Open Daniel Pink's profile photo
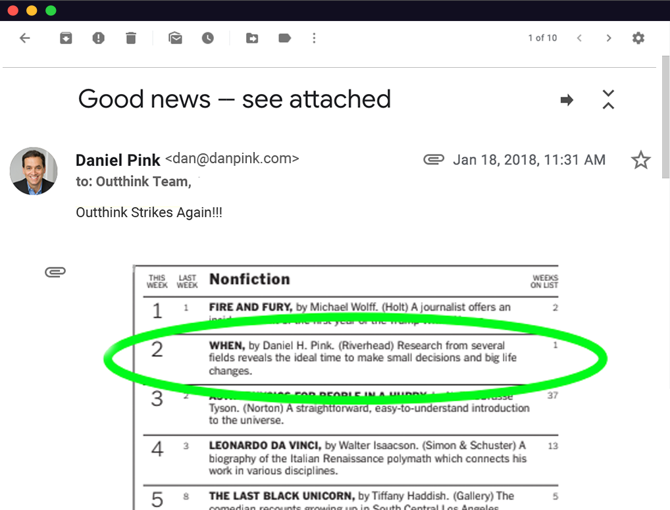Screen dimensions: 670x510 (34, 171)
